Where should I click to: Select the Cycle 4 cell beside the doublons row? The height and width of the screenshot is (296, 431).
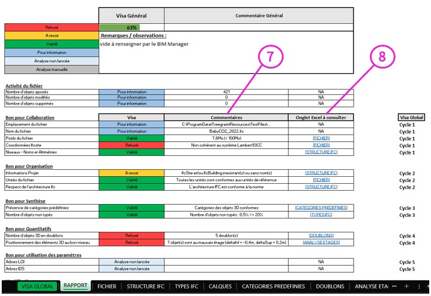click(x=407, y=236)
